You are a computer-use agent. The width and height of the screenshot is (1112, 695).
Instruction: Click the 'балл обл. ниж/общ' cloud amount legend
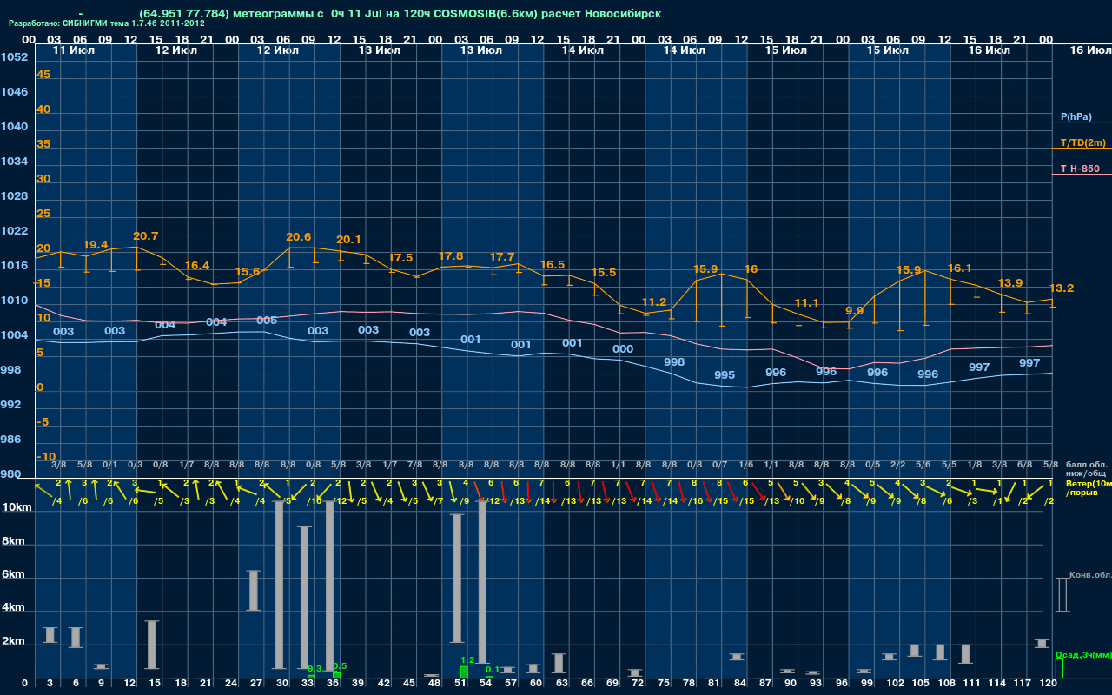tap(1086, 469)
